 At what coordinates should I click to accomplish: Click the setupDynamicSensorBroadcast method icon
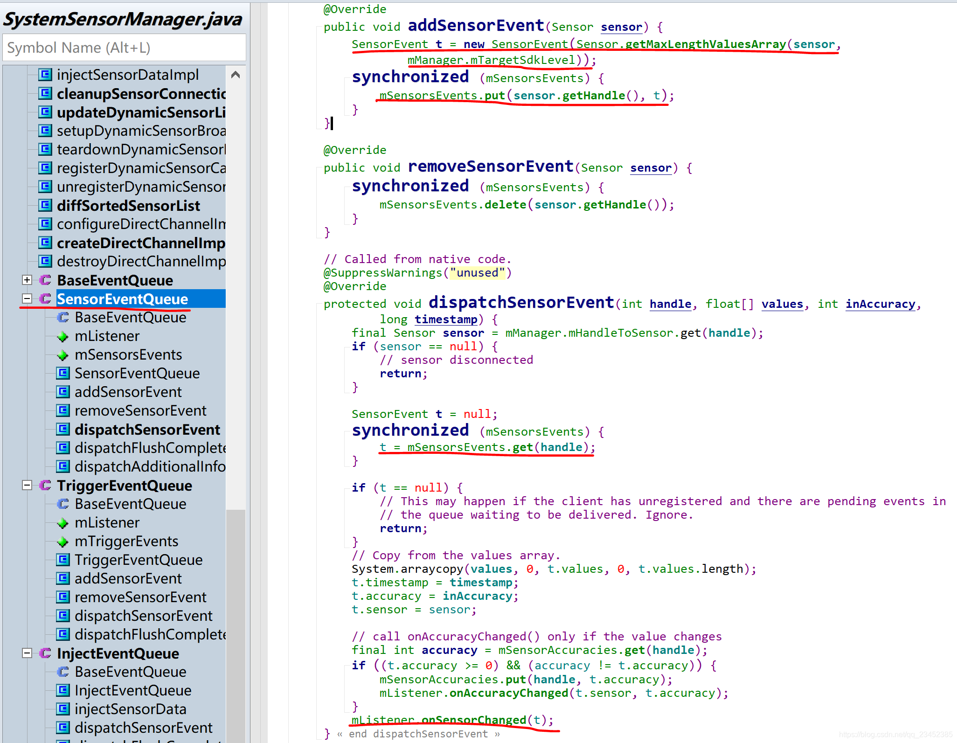(x=45, y=131)
